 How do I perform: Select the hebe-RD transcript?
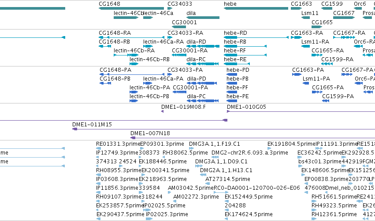[256, 37]
